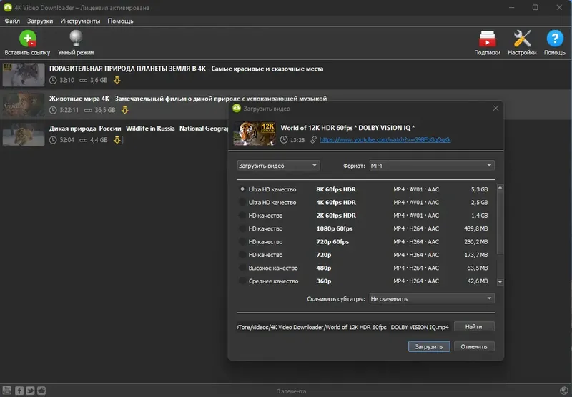Click 4K Video Downloader title bar logo

click(8, 7)
